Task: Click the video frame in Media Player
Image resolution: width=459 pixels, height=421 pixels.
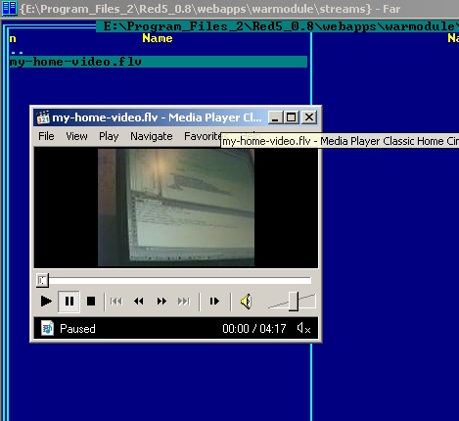Action: point(176,208)
